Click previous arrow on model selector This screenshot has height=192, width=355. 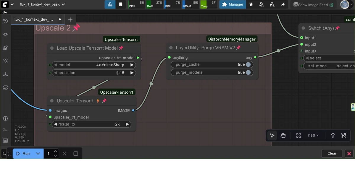[55, 65]
